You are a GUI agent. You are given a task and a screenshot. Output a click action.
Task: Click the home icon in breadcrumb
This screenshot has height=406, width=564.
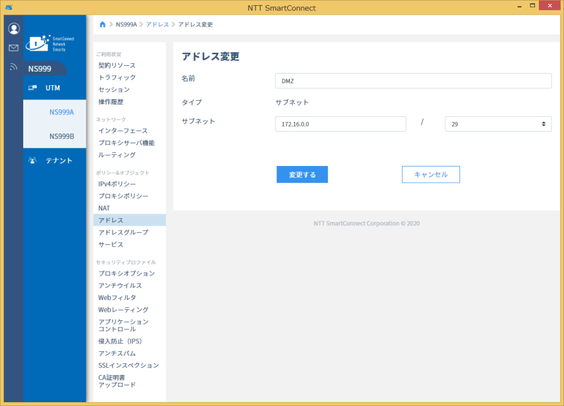pos(103,25)
